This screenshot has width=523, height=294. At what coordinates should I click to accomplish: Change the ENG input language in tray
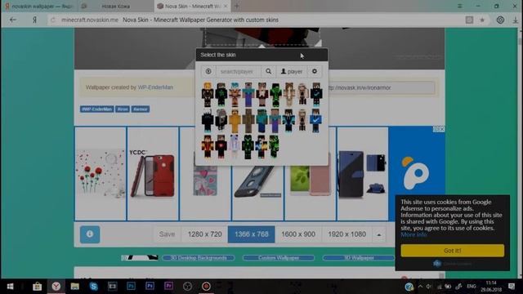[471, 287]
